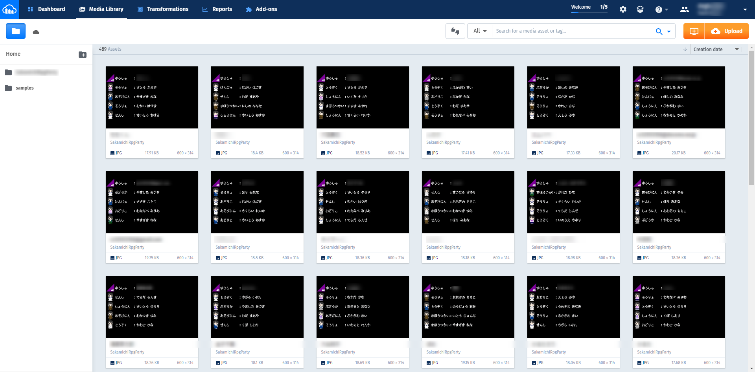Click the Cloudinary logo
The image size is (755, 372).
click(x=9, y=9)
